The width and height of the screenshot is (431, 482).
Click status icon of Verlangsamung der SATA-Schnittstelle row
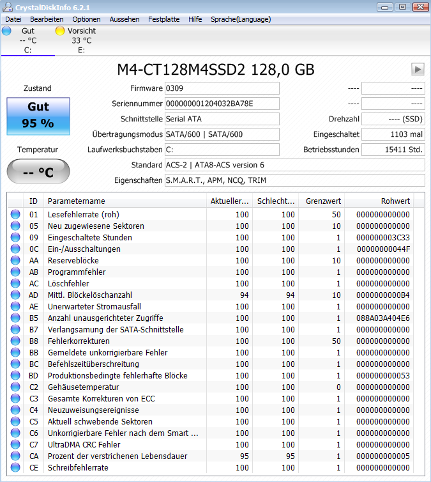[x=15, y=329]
